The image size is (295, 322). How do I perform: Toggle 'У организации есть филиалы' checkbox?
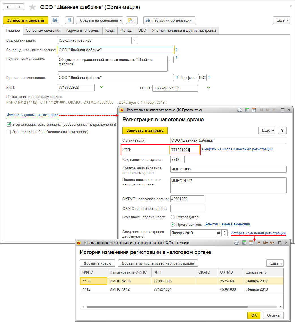(x=8, y=124)
